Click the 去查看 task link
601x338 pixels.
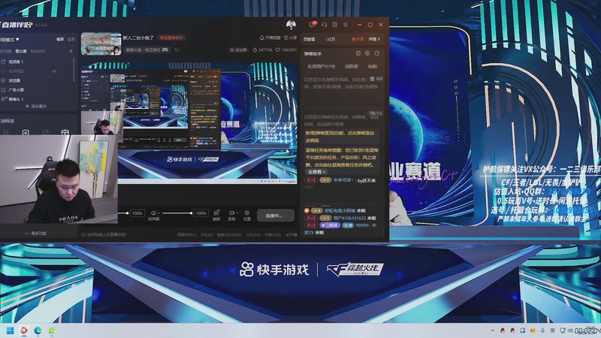(x=316, y=172)
